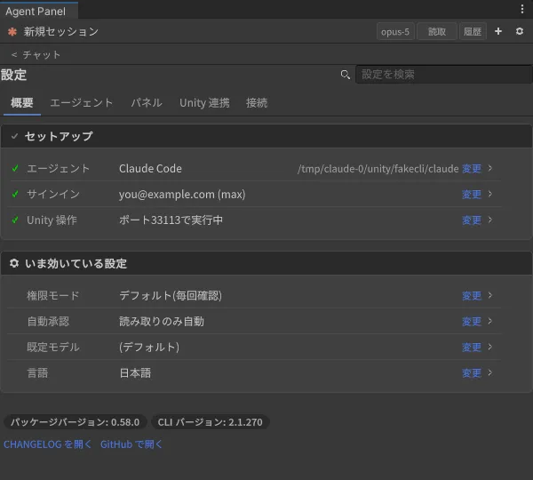
Task: Go back to チャット
Action: pyautogui.click(x=36, y=54)
